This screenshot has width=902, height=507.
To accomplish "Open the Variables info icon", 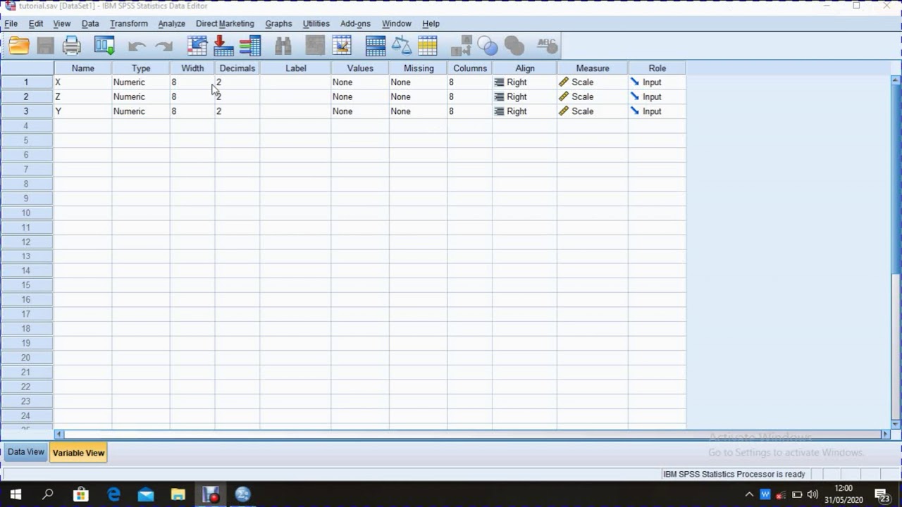I will pos(250,46).
